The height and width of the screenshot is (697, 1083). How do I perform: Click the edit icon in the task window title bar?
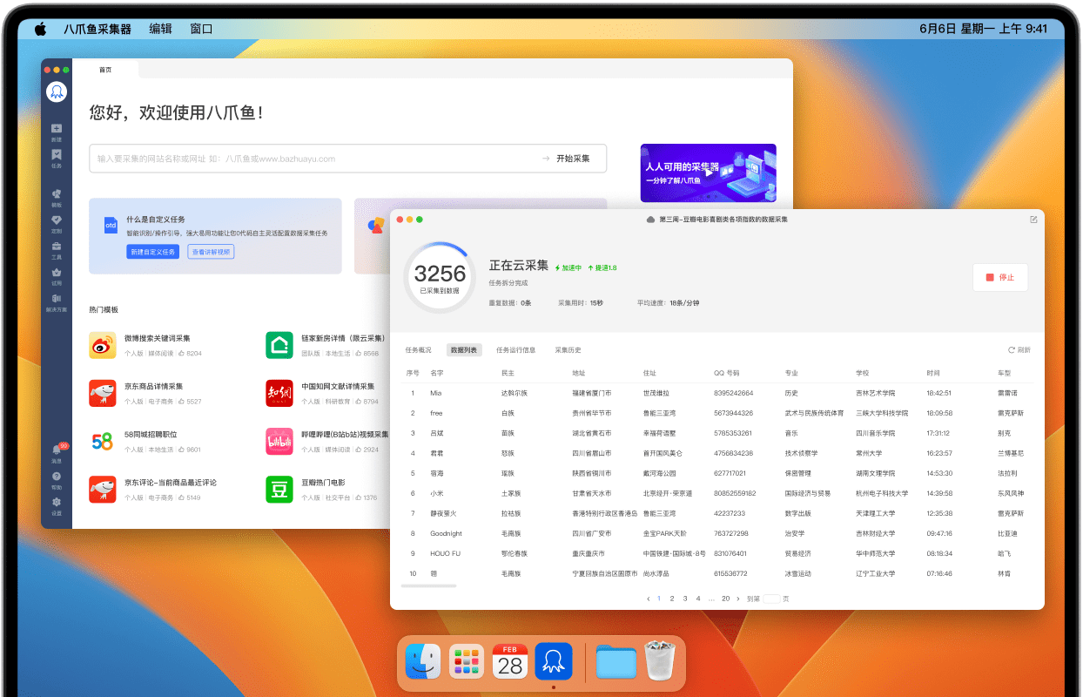pos(1033,220)
